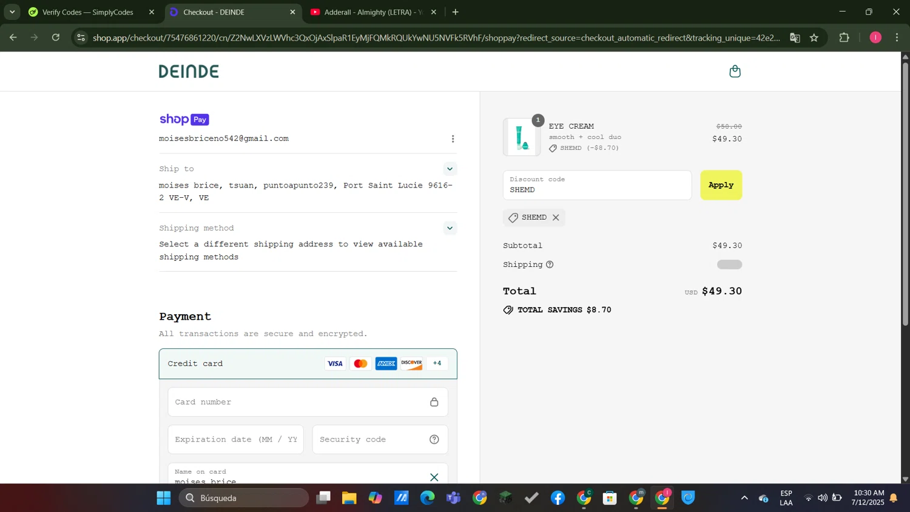Open the Windows Start menu
The height and width of the screenshot is (512, 910).
click(164, 498)
